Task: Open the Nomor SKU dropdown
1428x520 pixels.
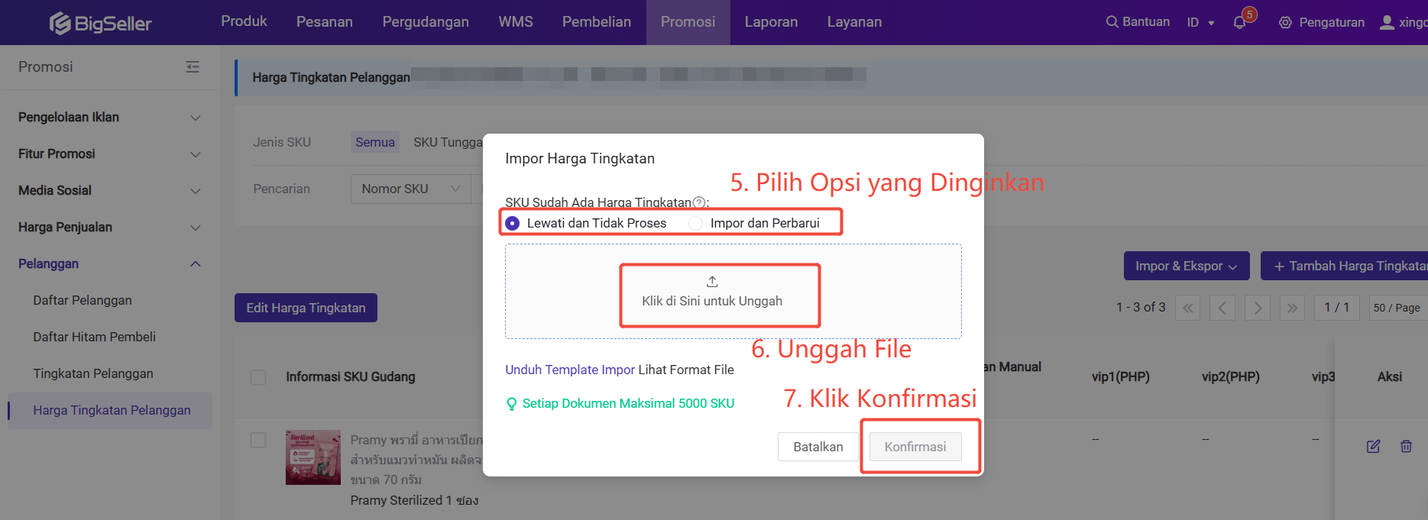Action: pos(410,189)
